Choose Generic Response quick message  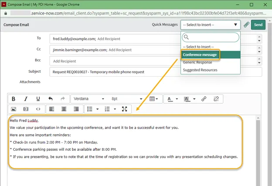(x=197, y=62)
